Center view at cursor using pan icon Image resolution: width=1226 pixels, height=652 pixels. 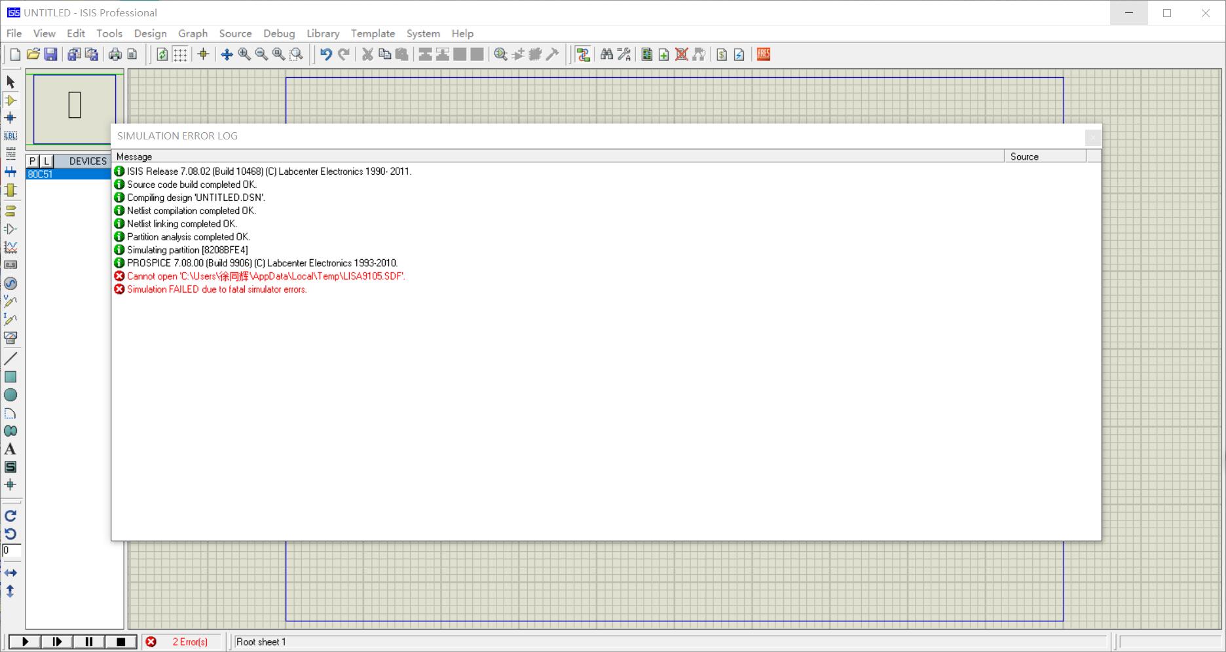pos(227,54)
